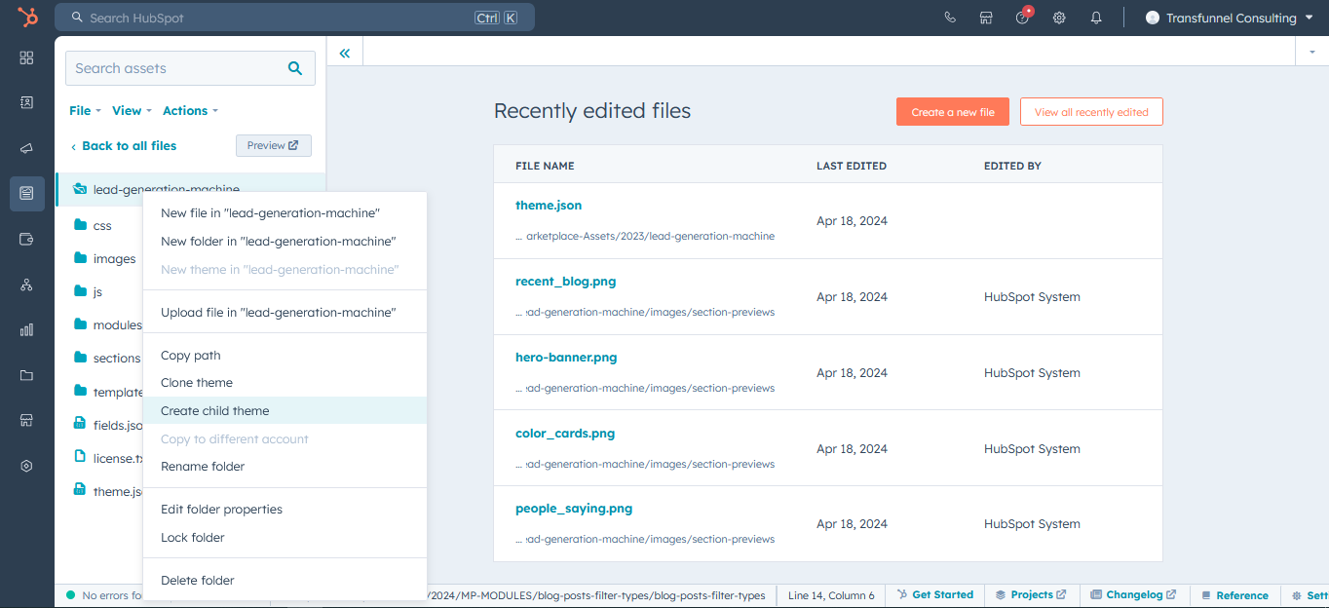Open the notifications bell

pyautogui.click(x=1096, y=18)
